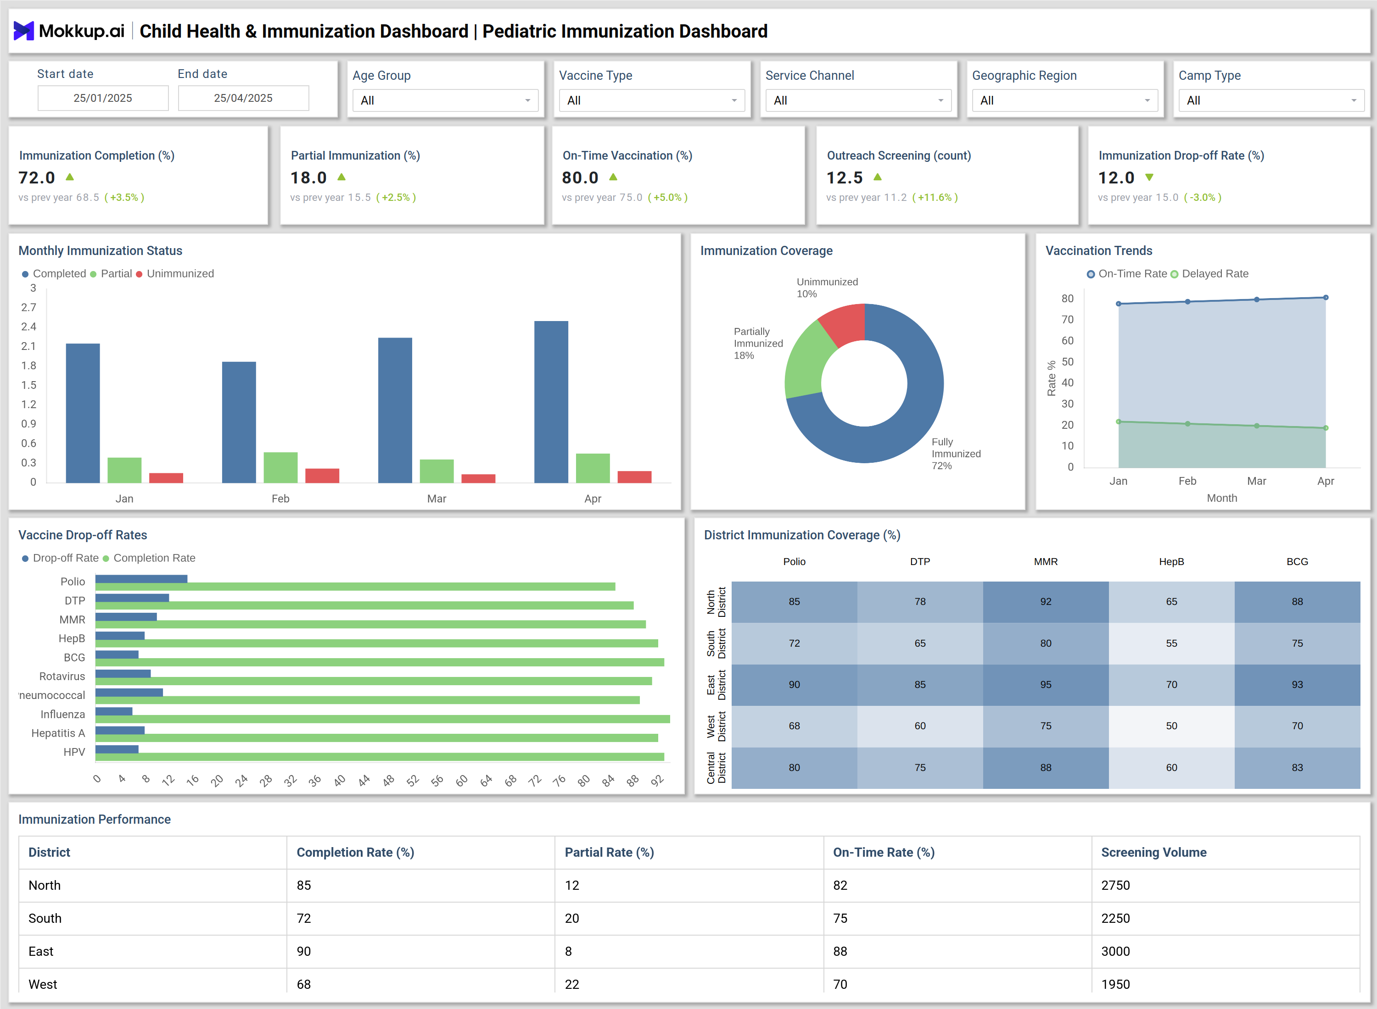Click the Outreach Screening up-arrow indicator

pos(878,177)
